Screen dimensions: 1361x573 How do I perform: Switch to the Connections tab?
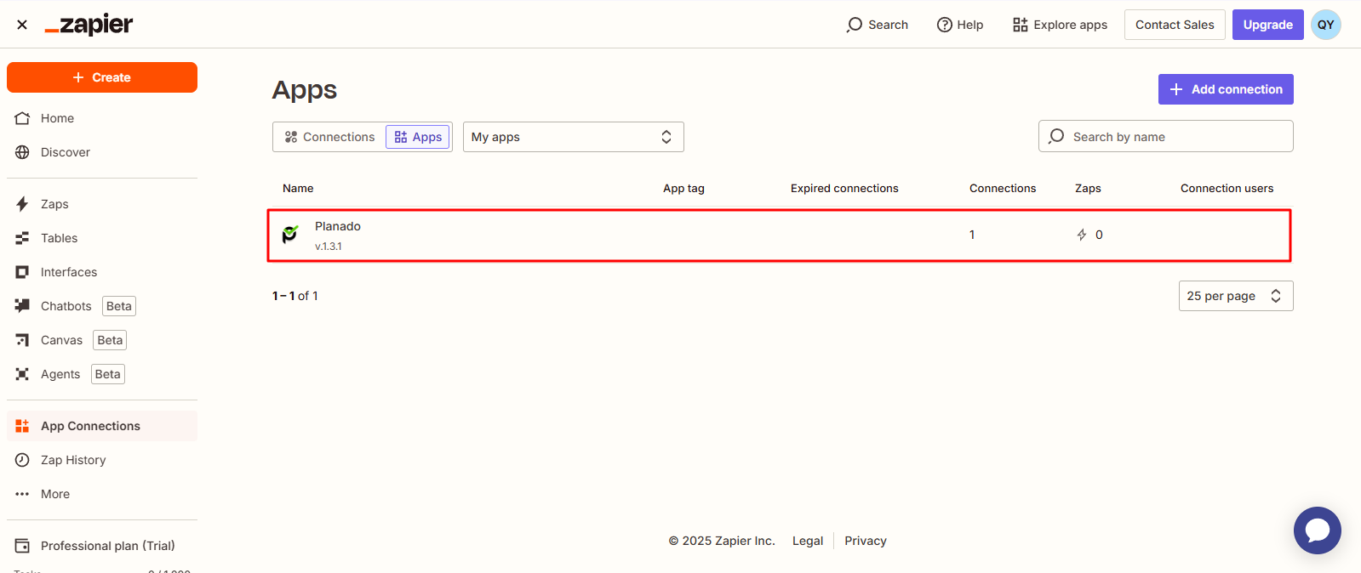[329, 137]
